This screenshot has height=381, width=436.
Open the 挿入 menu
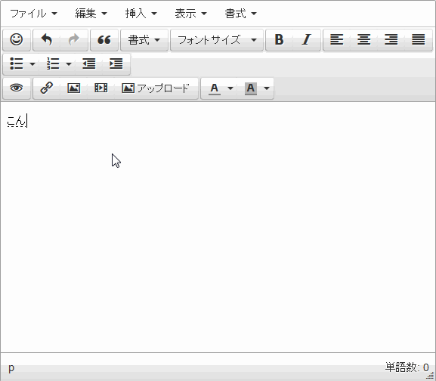[x=141, y=14]
